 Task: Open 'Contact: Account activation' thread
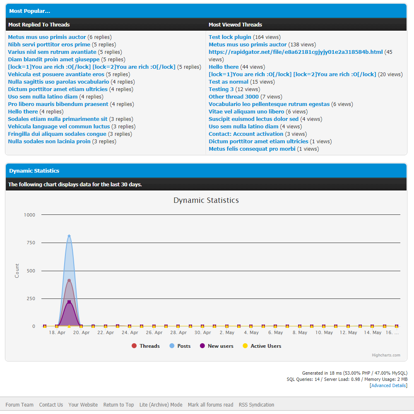point(246,134)
